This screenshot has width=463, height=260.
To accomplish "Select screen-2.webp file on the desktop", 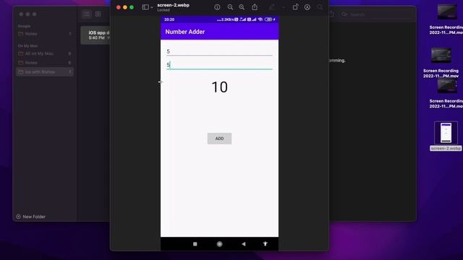I will click(x=446, y=136).
